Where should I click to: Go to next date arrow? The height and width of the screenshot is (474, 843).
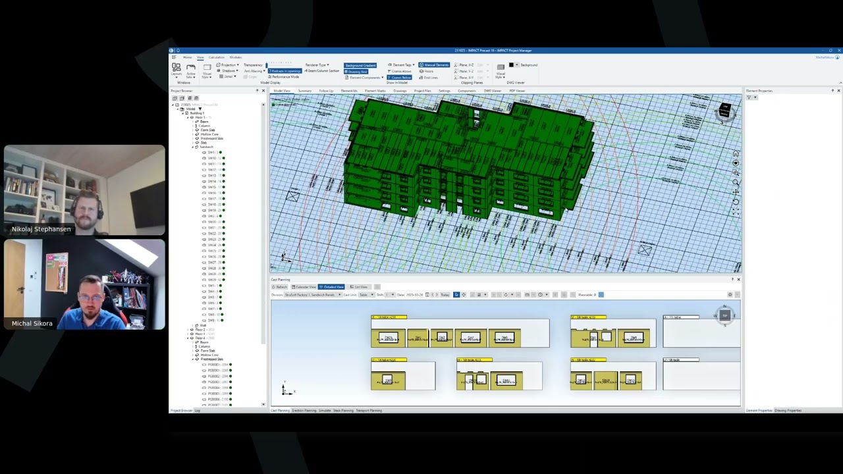[437, 295]
